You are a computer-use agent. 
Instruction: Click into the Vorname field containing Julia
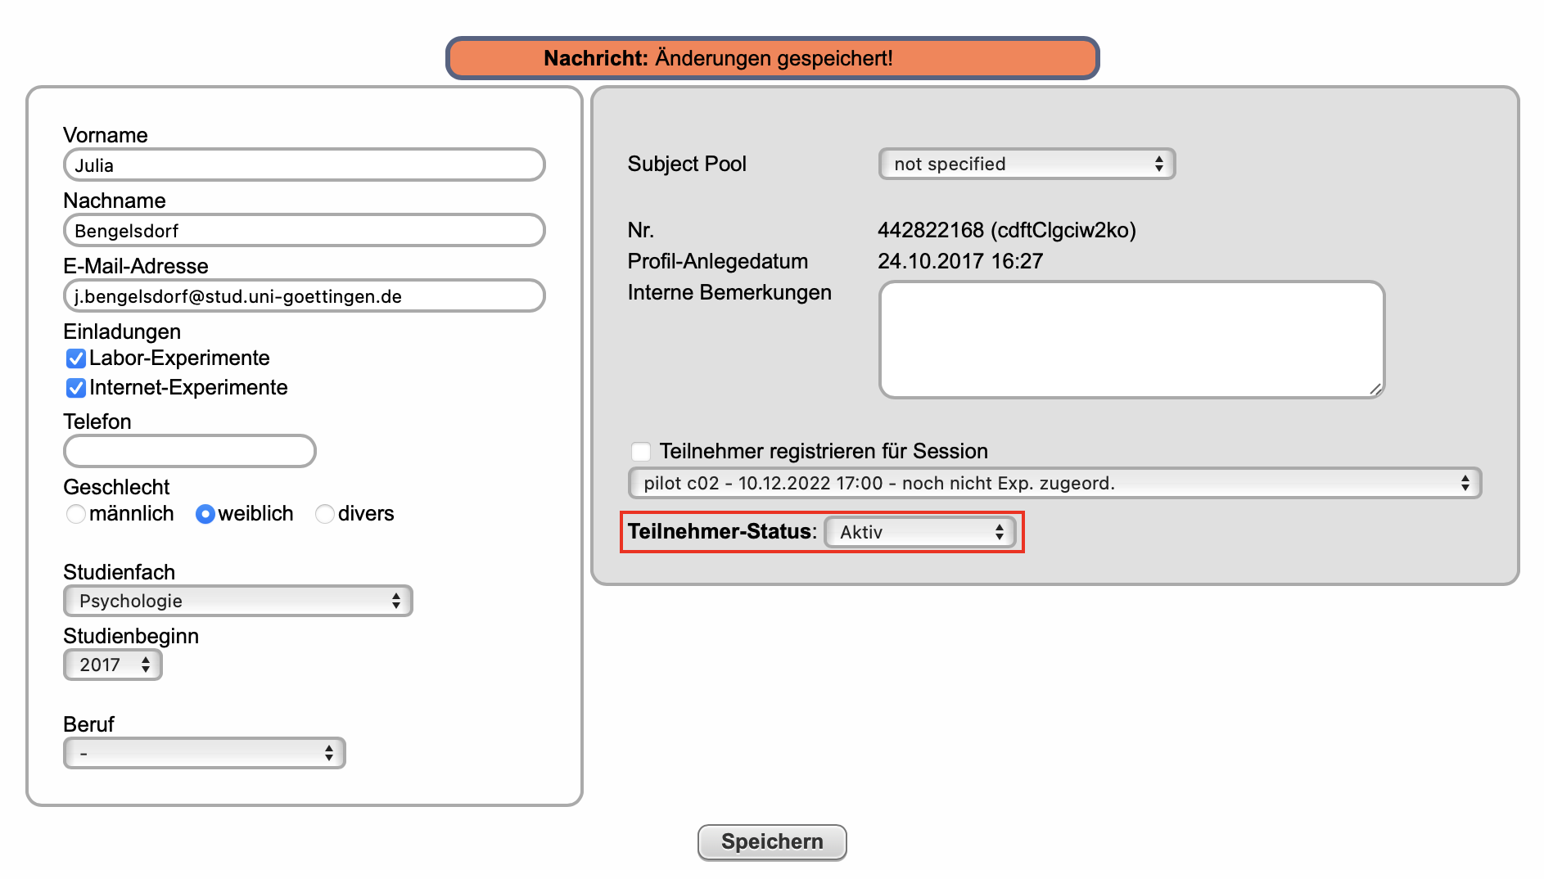pos(303,165)
